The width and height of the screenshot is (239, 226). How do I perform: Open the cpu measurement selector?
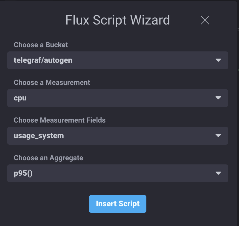point(20,98)
